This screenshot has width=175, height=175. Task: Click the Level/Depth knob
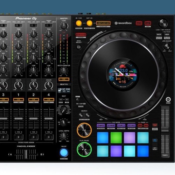pyautogui.click(x=64, y=136)
